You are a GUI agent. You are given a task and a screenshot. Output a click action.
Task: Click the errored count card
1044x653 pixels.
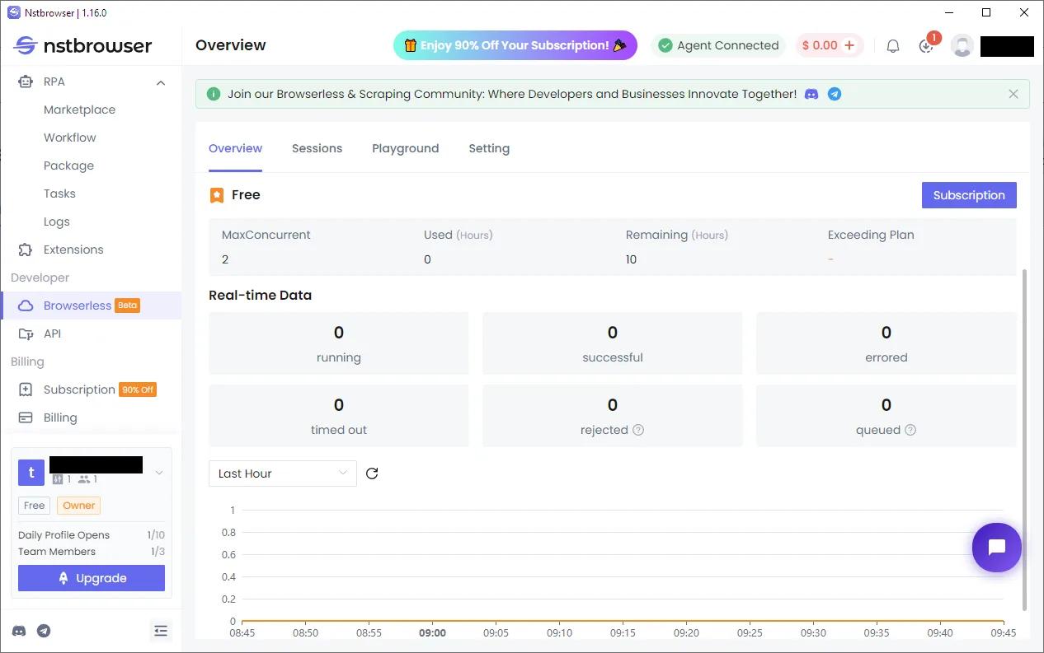pyautogui.click(x=886, y=343)
